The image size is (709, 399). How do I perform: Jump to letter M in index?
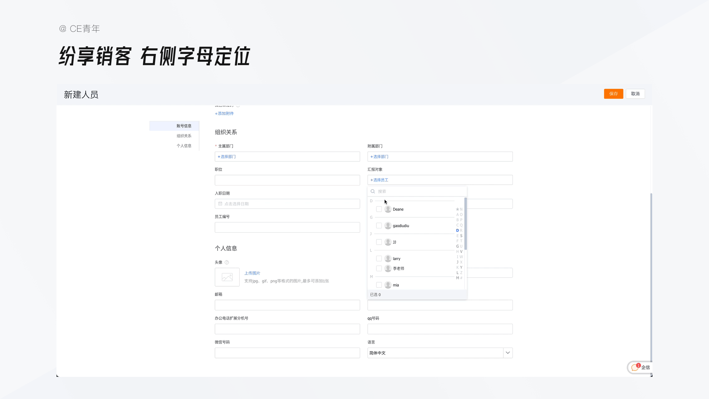(458, 278)
